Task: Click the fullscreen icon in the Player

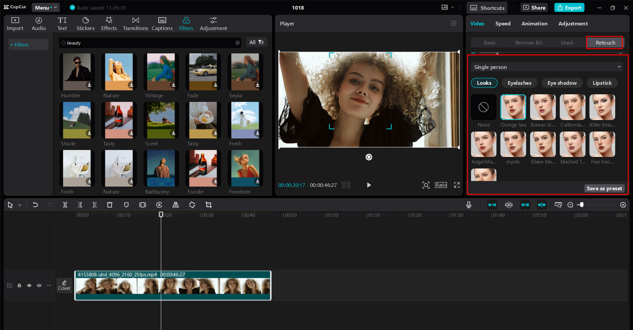Action: click(456, 185)
